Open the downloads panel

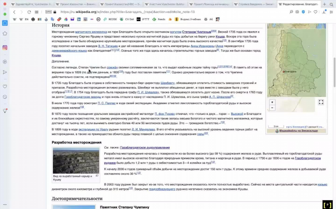coord(324,12)
